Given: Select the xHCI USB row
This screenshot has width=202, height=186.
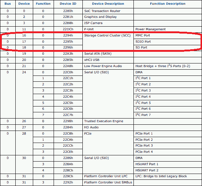Looking at the screenshot, I should [101, 60].
